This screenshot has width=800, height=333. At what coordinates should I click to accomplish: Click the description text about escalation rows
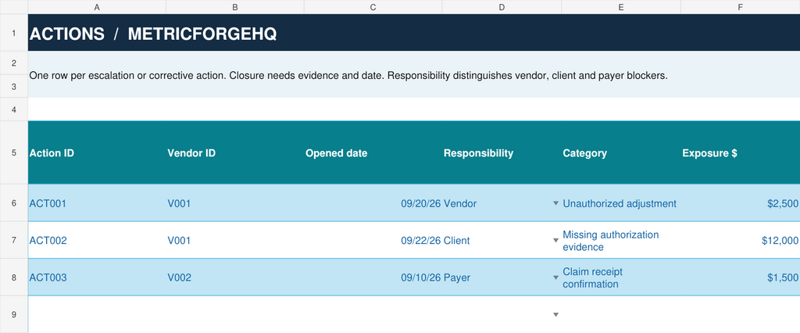point(348,76)
